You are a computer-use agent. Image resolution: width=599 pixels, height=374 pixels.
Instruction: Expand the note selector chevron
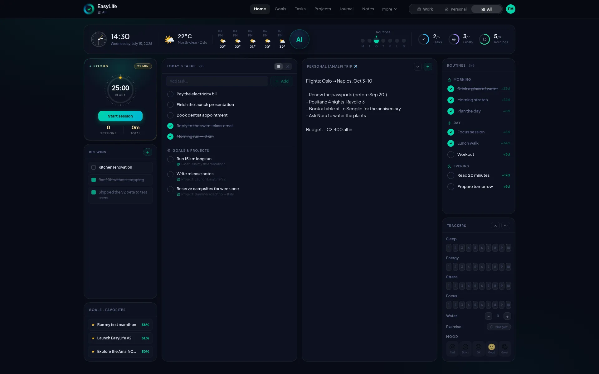tap(417, 66)
